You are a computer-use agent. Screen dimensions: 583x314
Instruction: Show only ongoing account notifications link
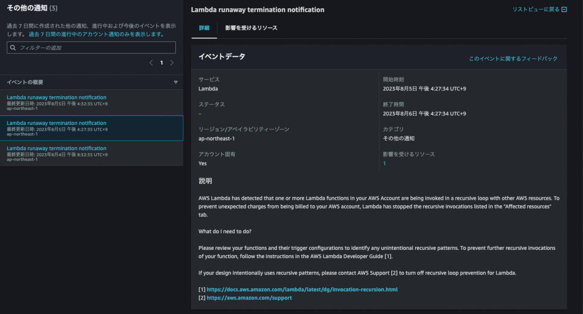[x=96, y=35]
